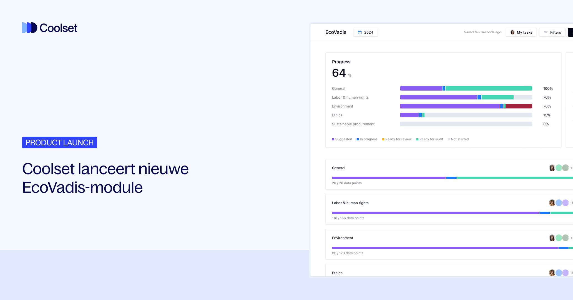
Task: Click the avatar icon in My tasks
Action: point(512,32)
